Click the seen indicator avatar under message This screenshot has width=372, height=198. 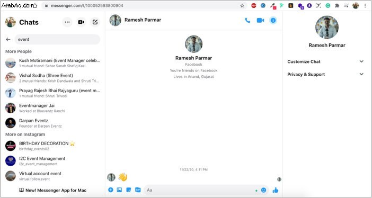(x=279, y=179)
